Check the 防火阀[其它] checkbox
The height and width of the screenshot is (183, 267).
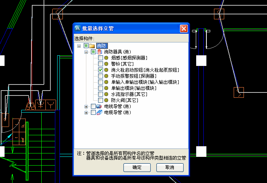coord(100,100)
